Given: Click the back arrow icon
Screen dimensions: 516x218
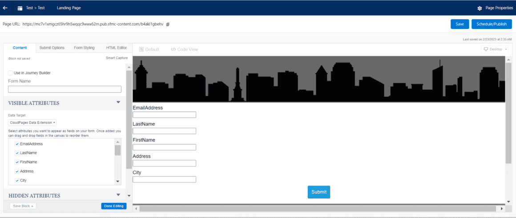Looking at the screenshot, I should tap(5, 8).
